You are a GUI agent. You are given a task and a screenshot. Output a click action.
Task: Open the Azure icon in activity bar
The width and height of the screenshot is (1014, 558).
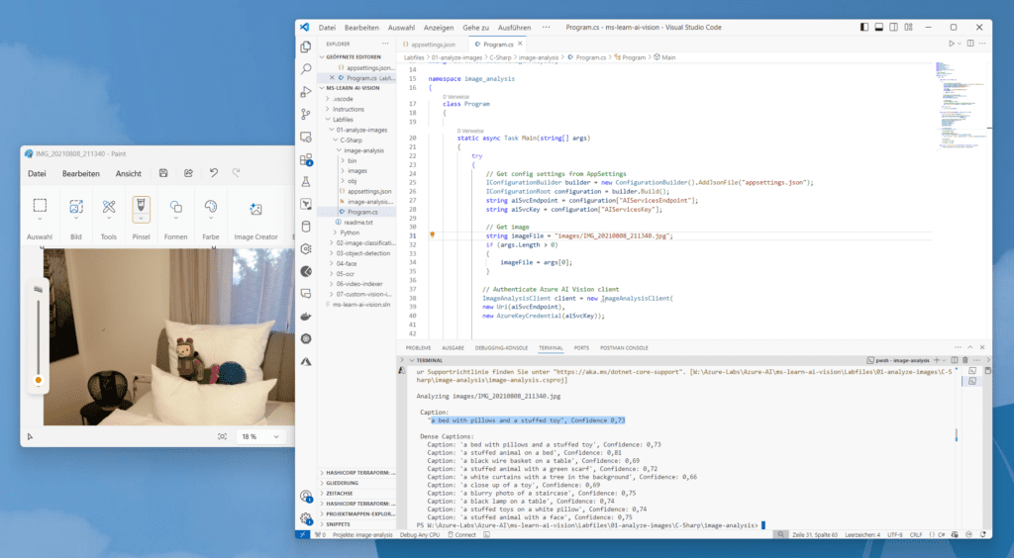pyautogui.click(x=306, y=362)
